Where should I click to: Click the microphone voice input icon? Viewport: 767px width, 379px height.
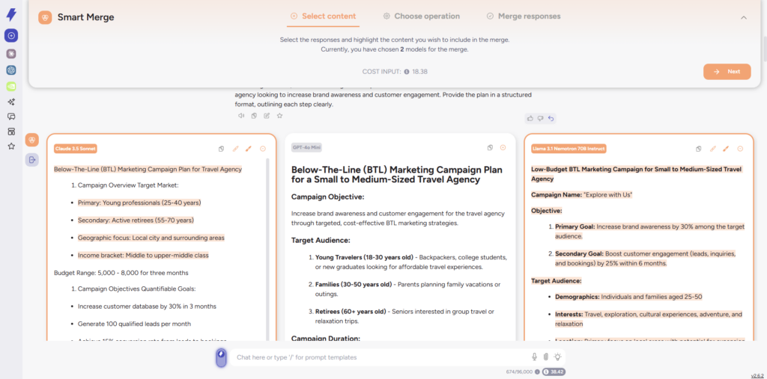point(535,357)
